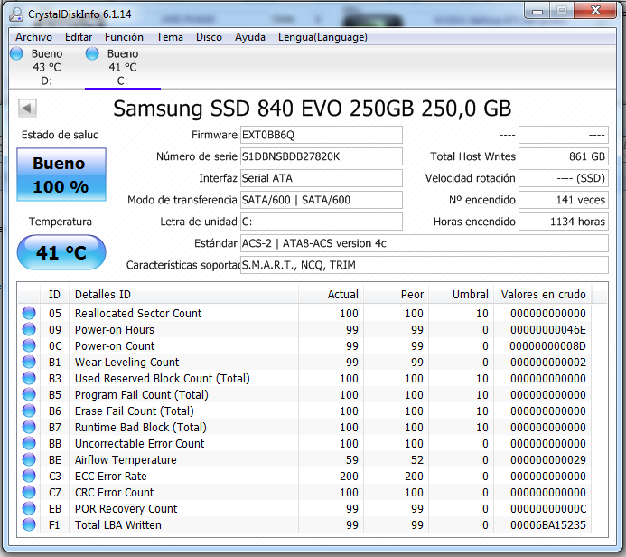Click the Estándar field ACS-2
This screenshot has width=626, height=557.
pyautogui.click(x=425, y=243)
